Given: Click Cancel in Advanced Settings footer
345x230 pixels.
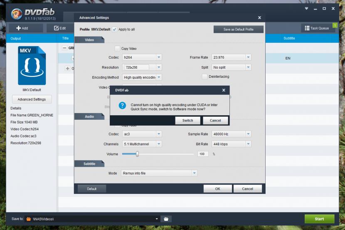Looking at the screenshot, I should point(248,189).
